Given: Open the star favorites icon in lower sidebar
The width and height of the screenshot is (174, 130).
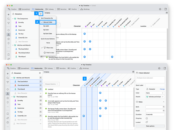Looking at the screenshot, I should point(9,98).
